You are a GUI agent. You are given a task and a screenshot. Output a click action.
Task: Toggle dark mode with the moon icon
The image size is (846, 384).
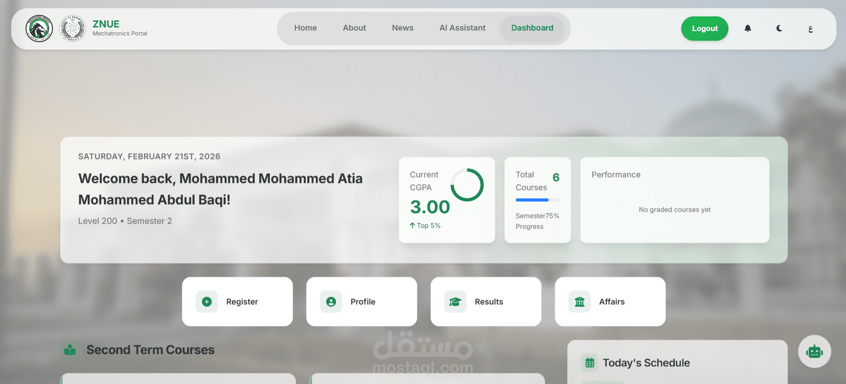coord(779,28)
